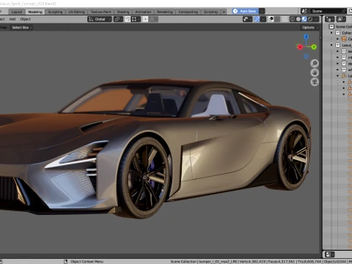The width and height of the screenshot is (352, 264).
Task: Open the gizmo settings dropdown arrow
Action: pos(263,19)
